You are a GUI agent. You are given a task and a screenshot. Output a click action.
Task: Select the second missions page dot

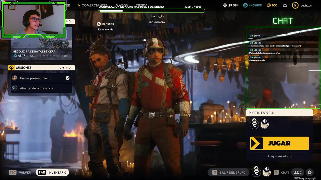67,68
